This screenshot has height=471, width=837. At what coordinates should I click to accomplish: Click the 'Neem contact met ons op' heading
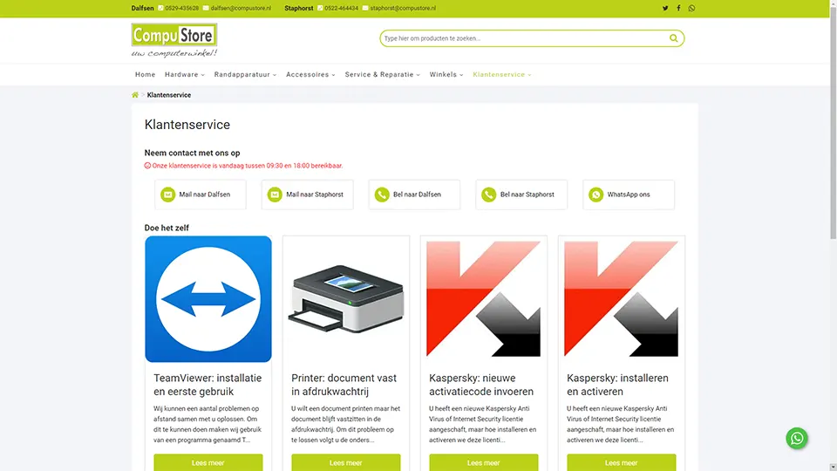pyautogui.click(x=192, y=153)
